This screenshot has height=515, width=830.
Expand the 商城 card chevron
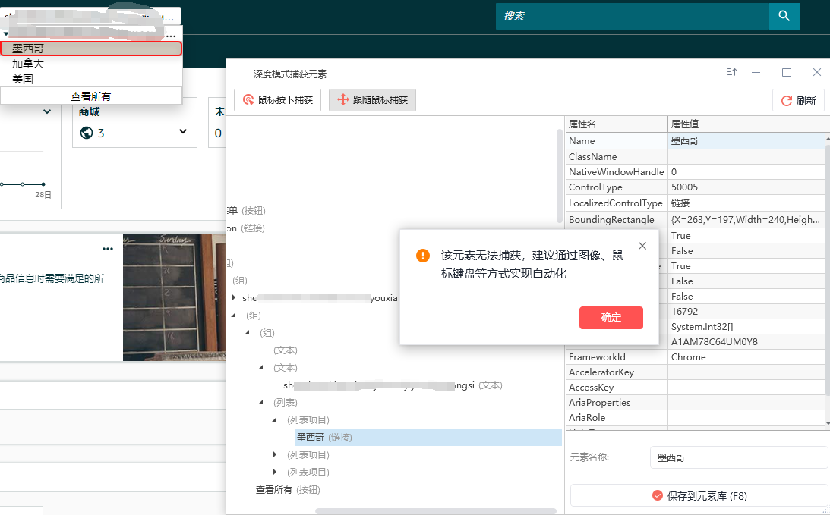coord(183,132)
